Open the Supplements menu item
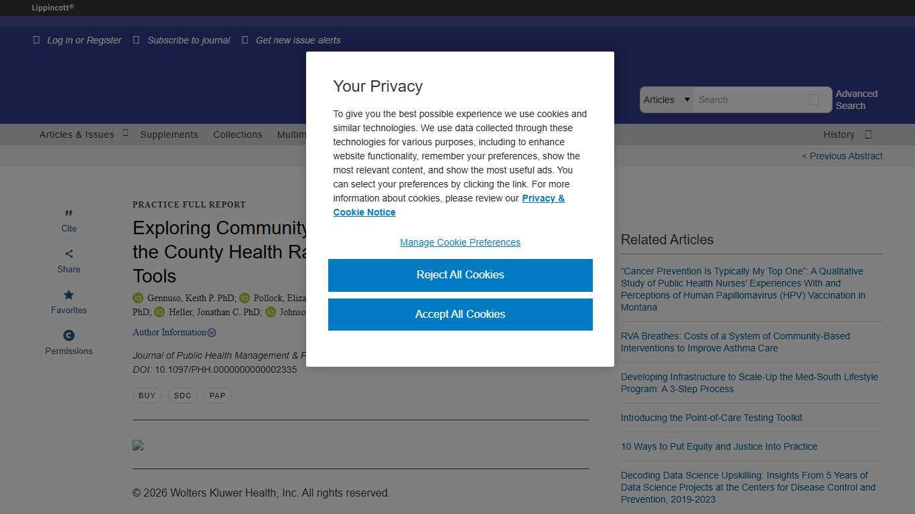The image size is (915, 514). click(169, 135)
